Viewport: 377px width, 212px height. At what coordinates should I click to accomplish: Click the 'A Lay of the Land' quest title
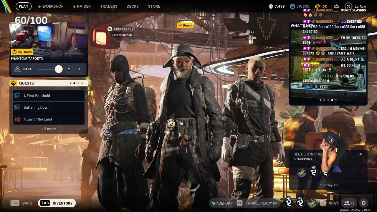click(38, 119)
